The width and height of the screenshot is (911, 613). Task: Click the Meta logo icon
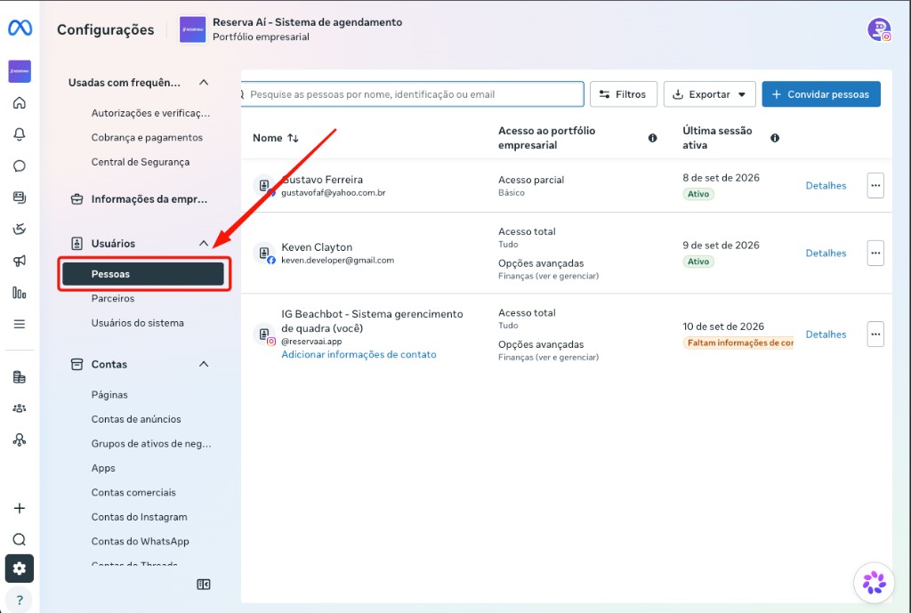click(20, 28)
